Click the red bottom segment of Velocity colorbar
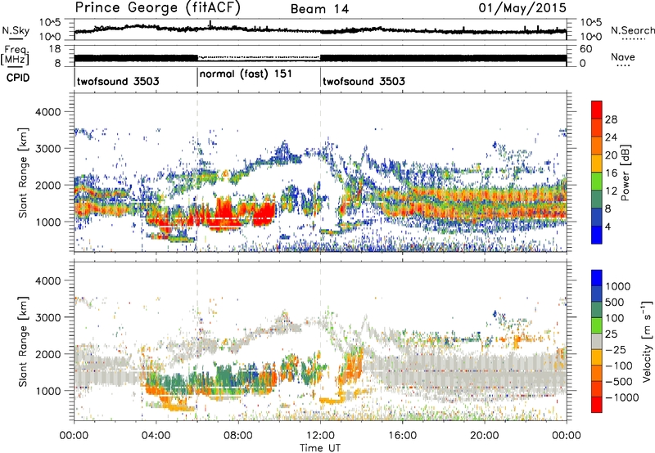The height and width of the screenshot is (453, 655). click(x=597, y=405)
